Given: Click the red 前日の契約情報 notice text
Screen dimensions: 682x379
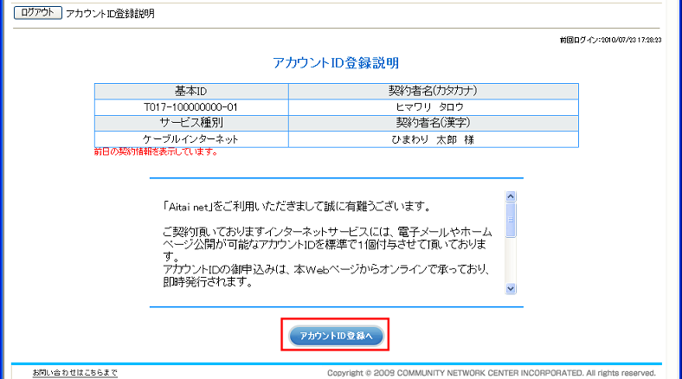Looking at the screenshot, I should coord(156,152).
